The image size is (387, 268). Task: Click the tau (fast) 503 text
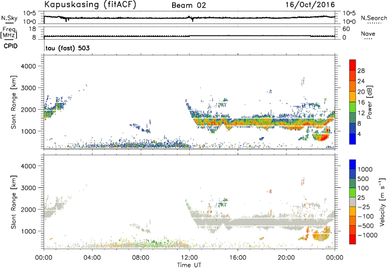pos(68,48)
